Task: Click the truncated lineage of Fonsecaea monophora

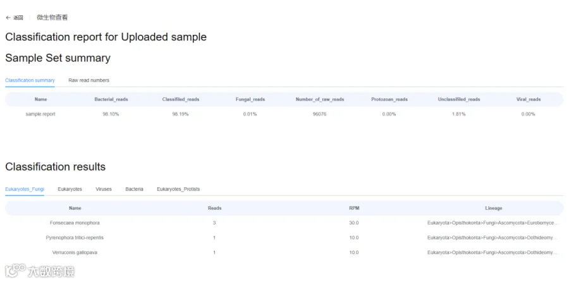Action: point(493,223)
